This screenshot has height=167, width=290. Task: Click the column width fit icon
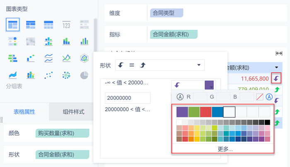tap(279, 53)
